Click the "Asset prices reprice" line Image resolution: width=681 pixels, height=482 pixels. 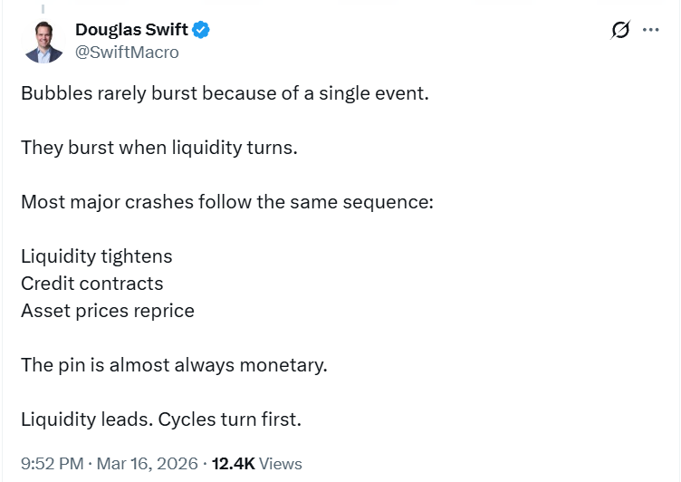tap(108, 311)
